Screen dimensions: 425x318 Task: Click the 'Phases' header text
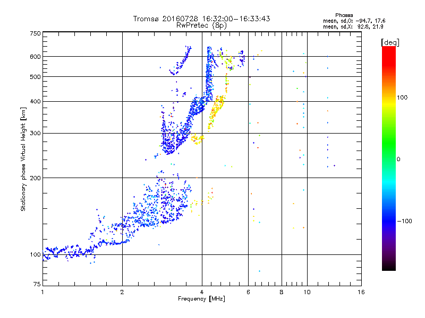pyautogui.click(x=344, y=15)
